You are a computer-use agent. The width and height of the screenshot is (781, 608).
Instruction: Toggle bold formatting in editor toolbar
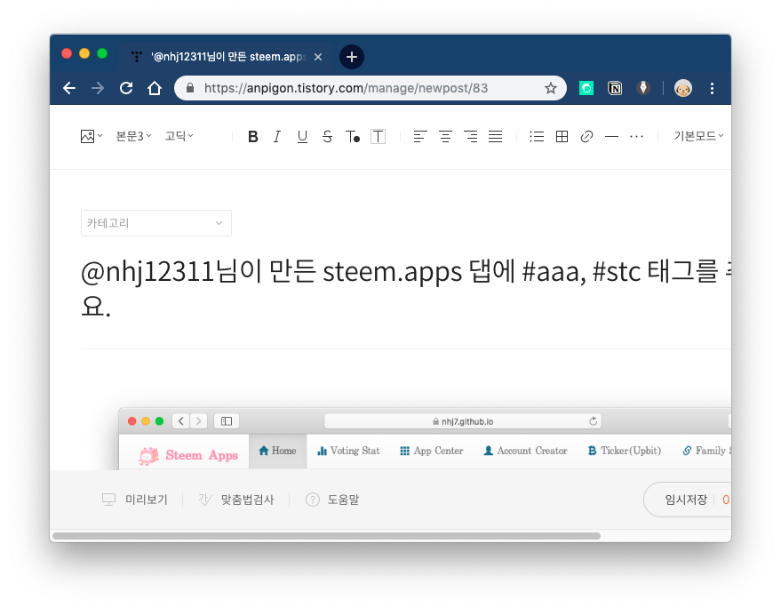coord(253,137)
